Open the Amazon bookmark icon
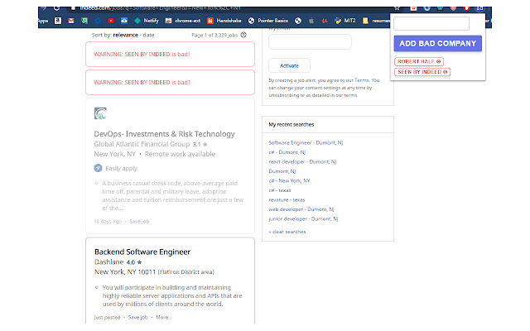Image resolution: width=530 pixels, height=331 pixels. click(x=58, y=21)
